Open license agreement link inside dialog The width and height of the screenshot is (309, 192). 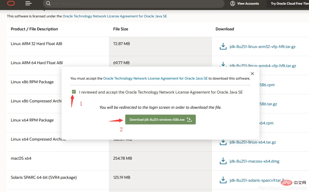pos(155,78)
